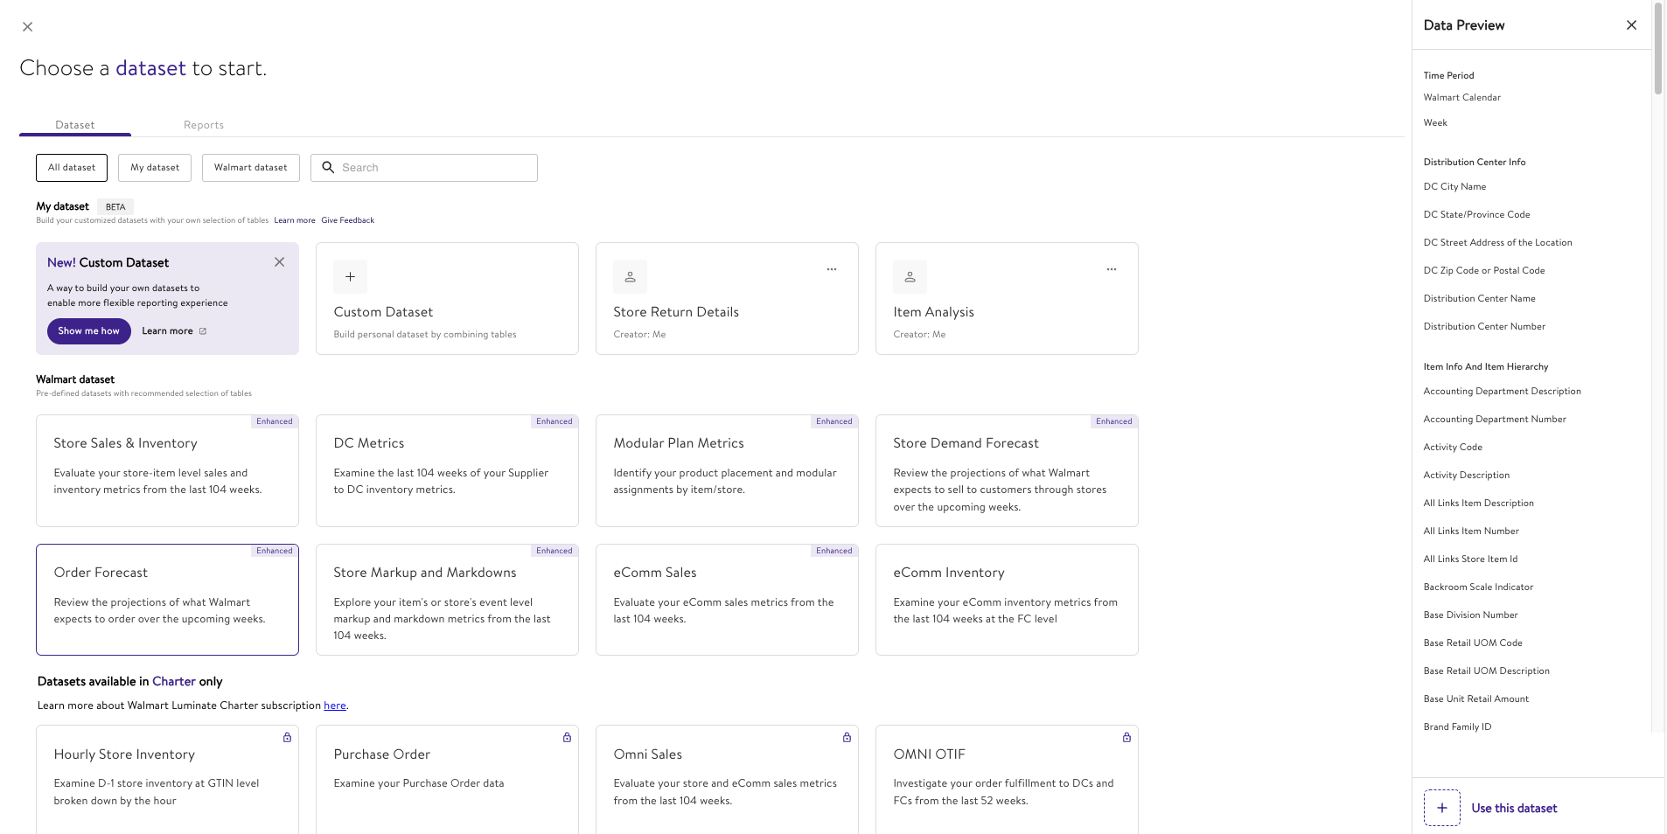This screenshot has height=834, width=1667.
Task: Click the dataset Search field
Action: pyautogui.click(x=424, y=168)
